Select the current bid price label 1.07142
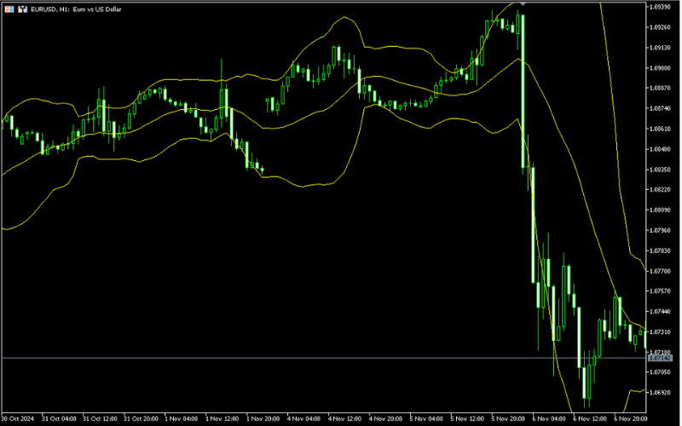Image resolution: width=682 pixels, height=426 pixels. [660, 358]
